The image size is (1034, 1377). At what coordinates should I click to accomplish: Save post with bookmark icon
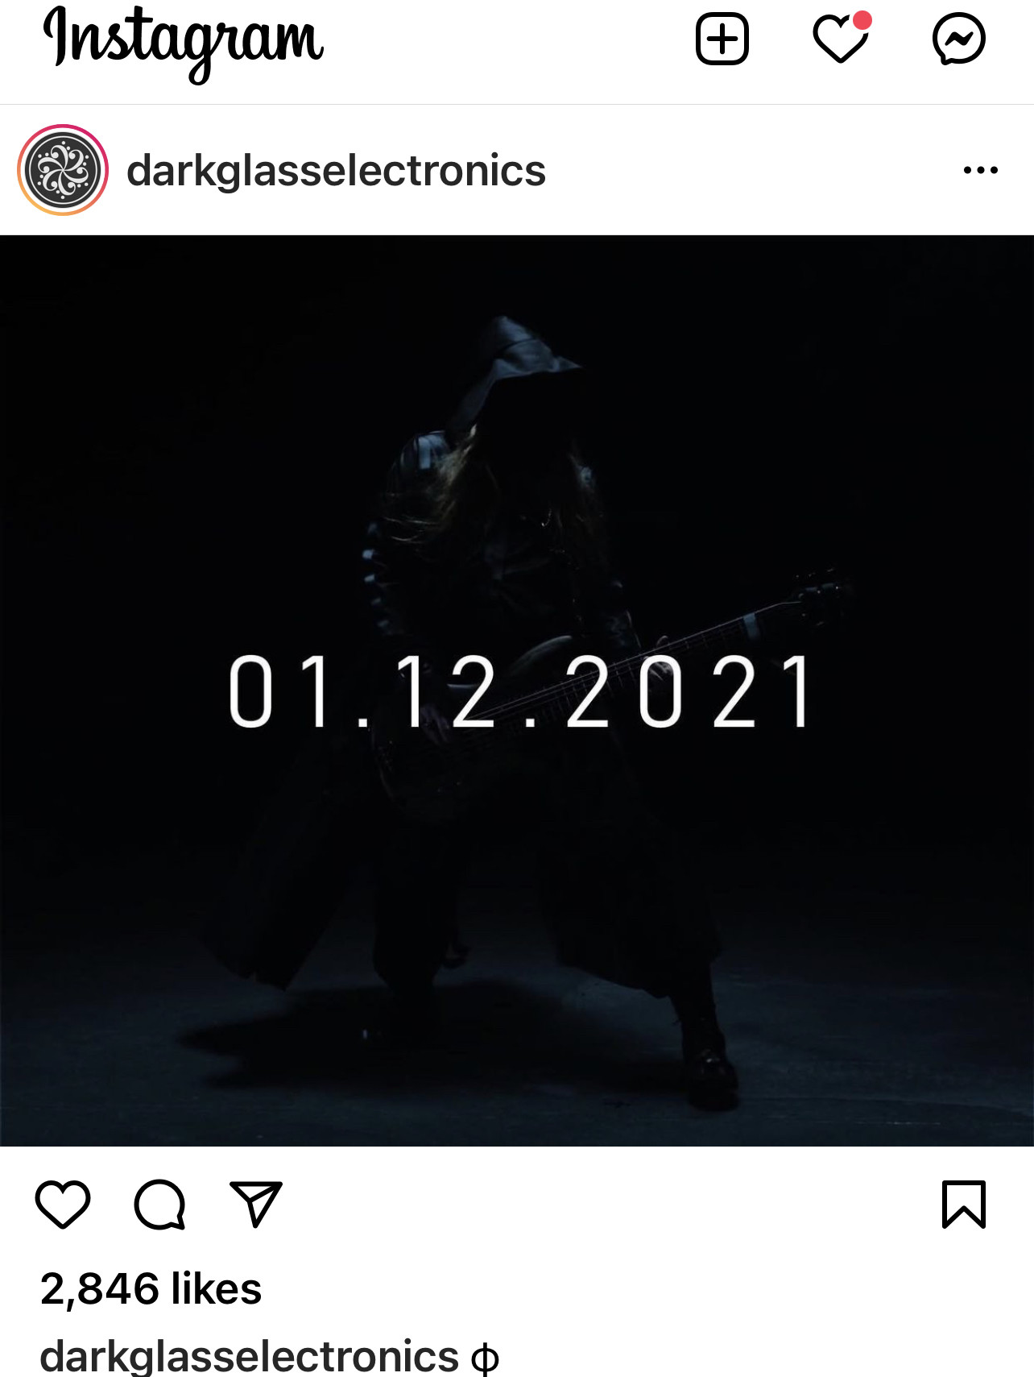pos(964,1205)
